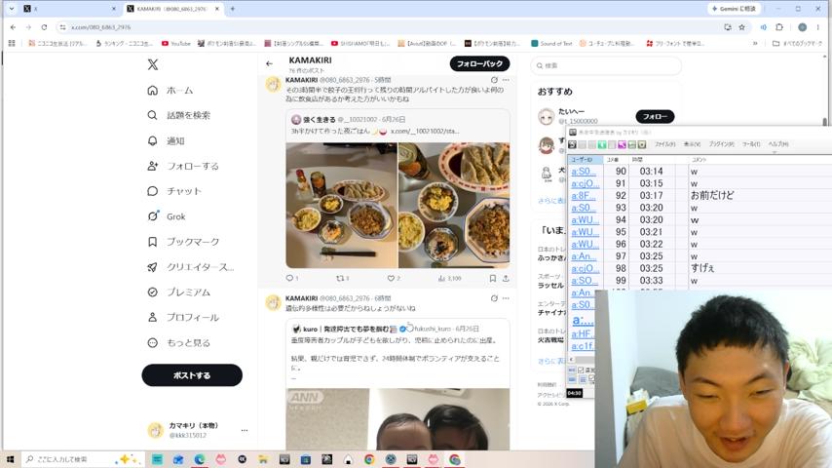Open more options on second KAMAKIRI tweet

(506, 298)
